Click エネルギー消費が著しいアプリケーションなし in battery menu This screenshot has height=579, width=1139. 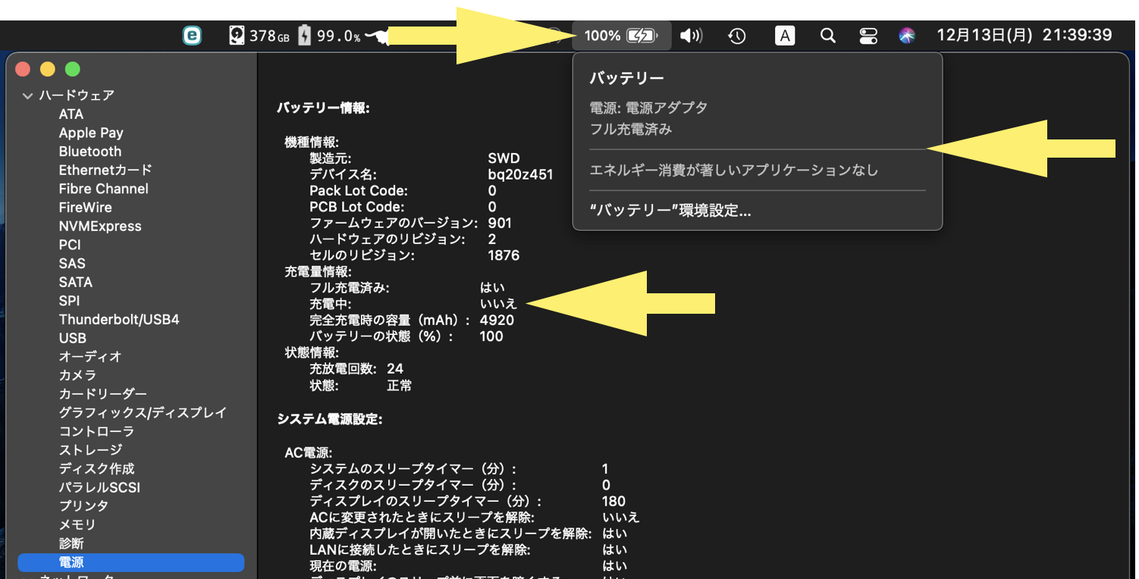tap(734, 171)
